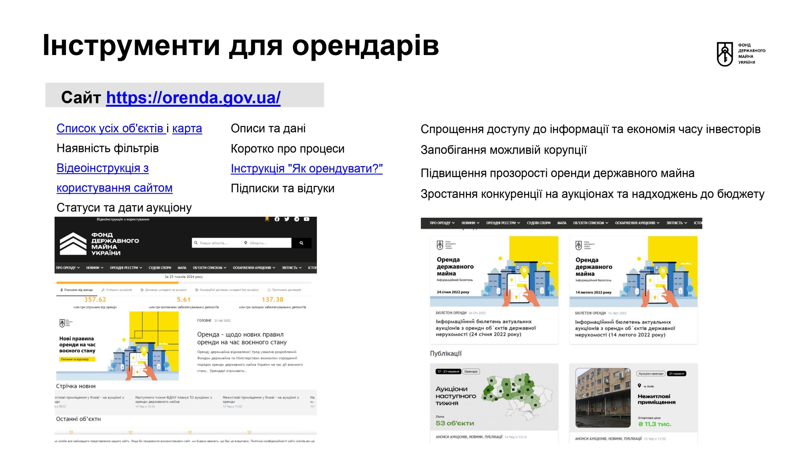Expand ЗВІТНІСТЬ menu in left screenshot
The image size is (807, 454).
point(292,268)
